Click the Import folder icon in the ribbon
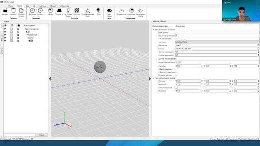 [x=5, y=11]
